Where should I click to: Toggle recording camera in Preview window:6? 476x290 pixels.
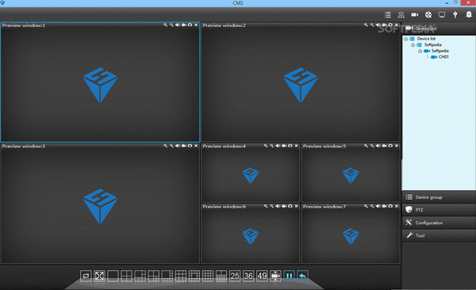pos(284,206)
